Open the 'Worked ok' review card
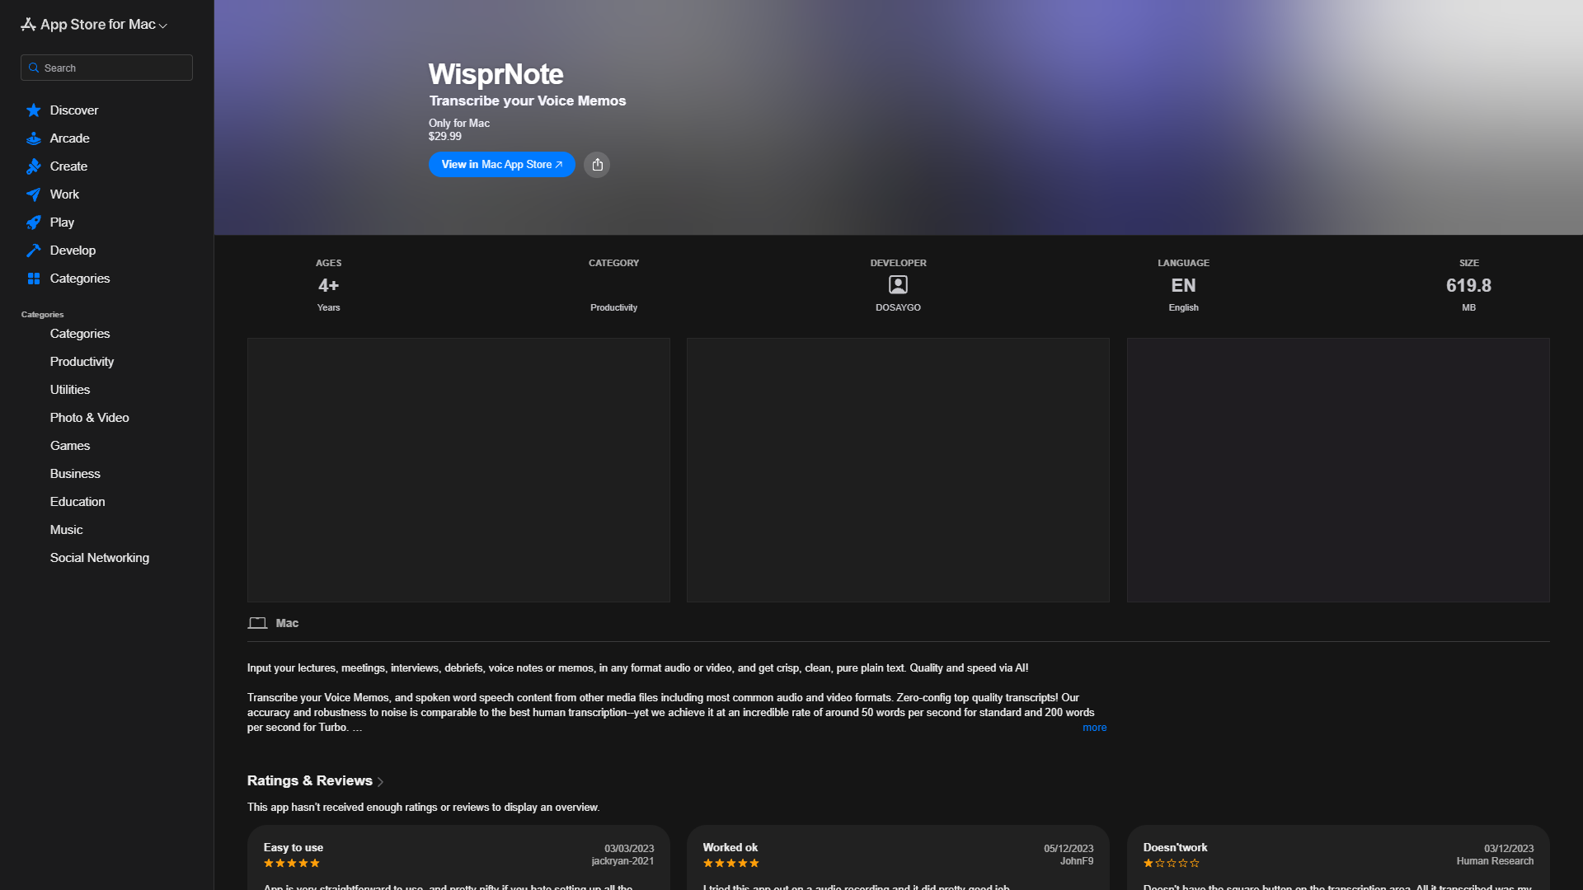1583x890 pixels. (x=898, y=857)
